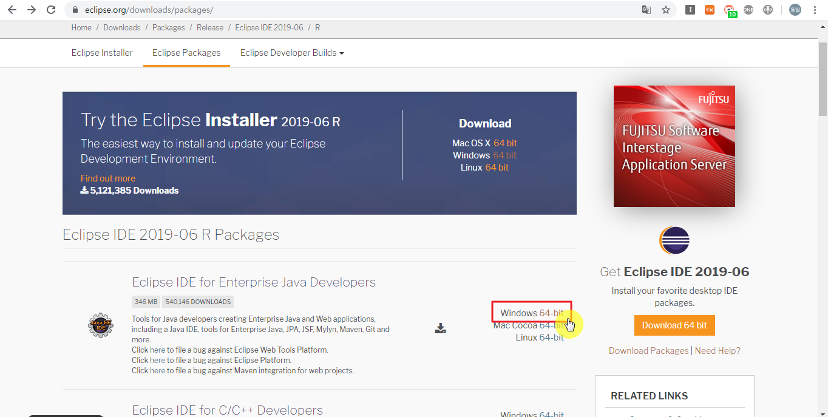Go to Home breadcrumb
Screen dimensions: 828x417
[81, 28]
